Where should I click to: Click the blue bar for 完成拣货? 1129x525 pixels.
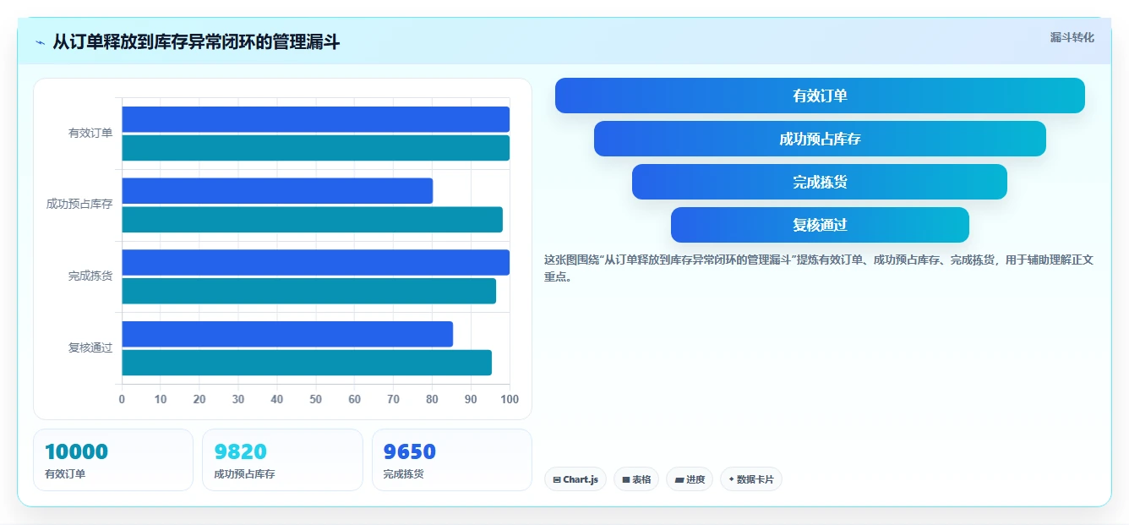(316, 262)
